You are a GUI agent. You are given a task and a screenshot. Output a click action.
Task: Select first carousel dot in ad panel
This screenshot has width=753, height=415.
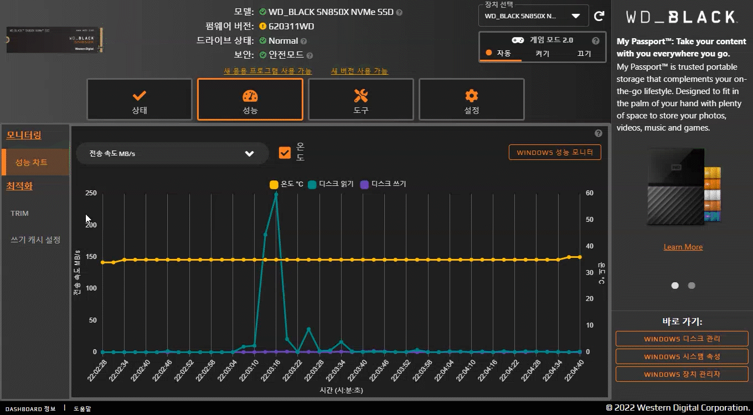coord(675,286)
